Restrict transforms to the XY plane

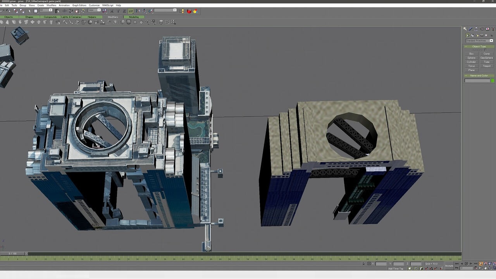click(131, 11)
